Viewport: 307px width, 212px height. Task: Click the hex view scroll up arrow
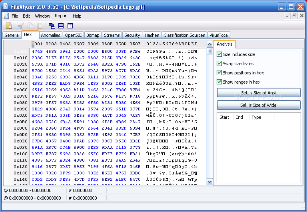(x=210, y=44)
